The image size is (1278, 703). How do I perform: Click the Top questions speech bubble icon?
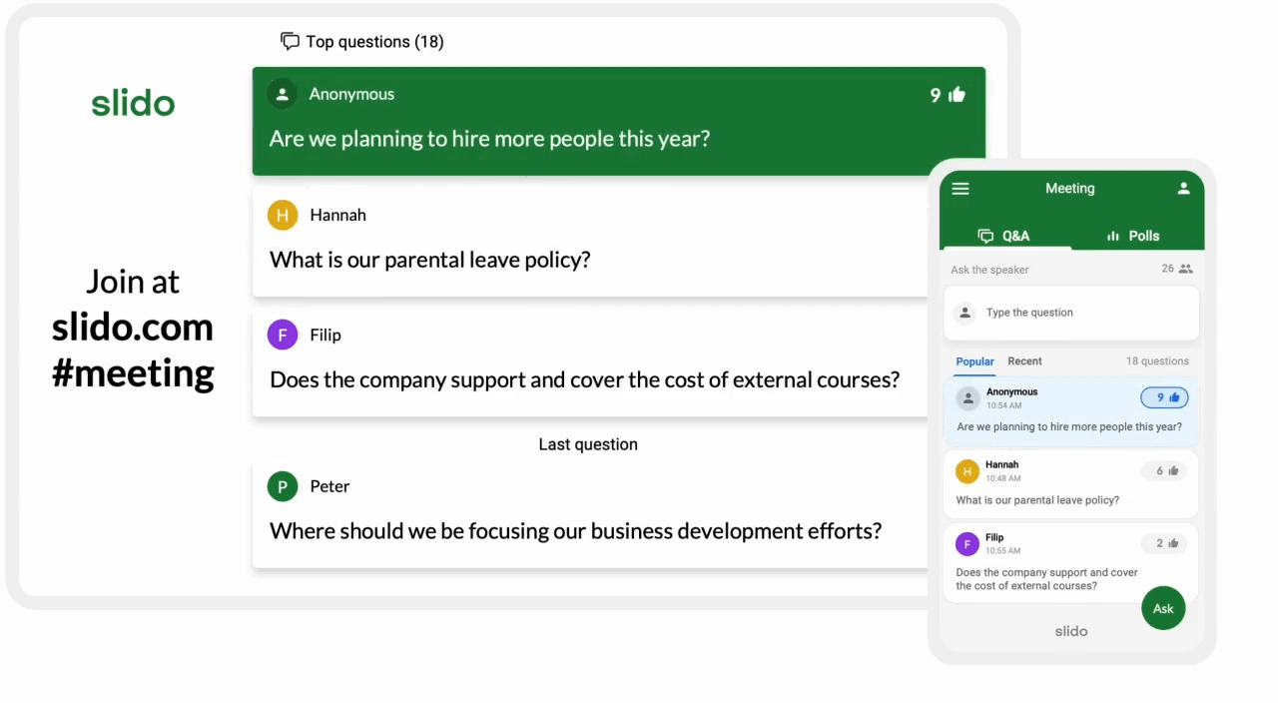pos(290,41)
